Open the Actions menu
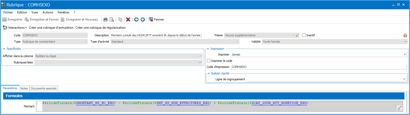 tap(48, 12)
